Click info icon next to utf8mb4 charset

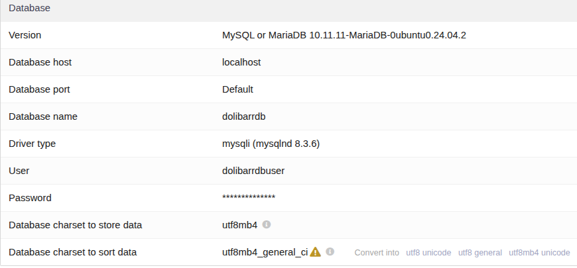[x=267, y=224]
